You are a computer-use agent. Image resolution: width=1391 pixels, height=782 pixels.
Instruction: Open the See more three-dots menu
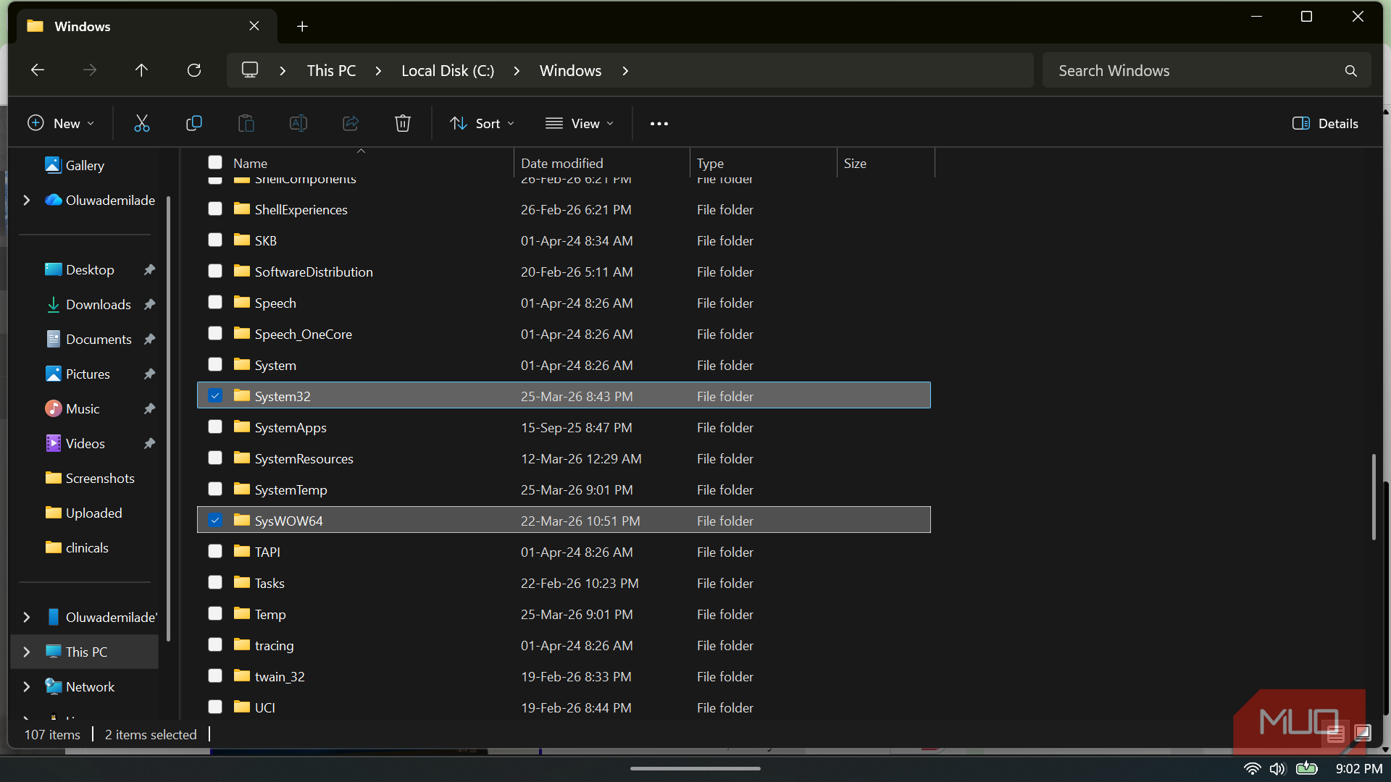click(659, 124)
